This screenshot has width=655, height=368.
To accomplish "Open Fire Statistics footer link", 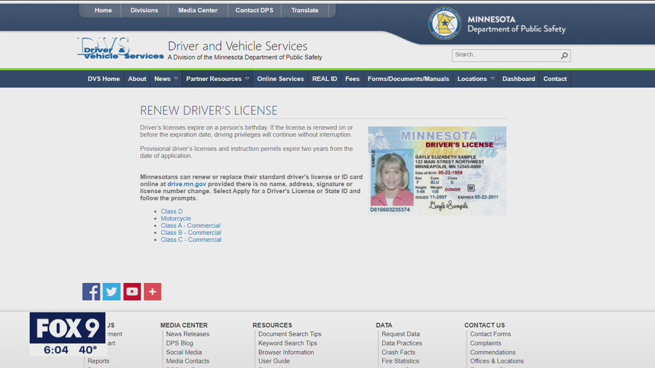I will pos(400,361).
